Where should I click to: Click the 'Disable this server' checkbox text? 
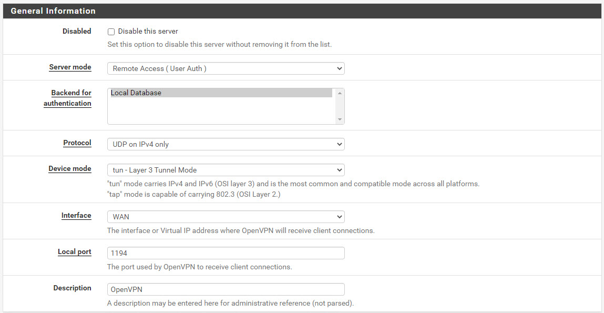pos(148,31)
